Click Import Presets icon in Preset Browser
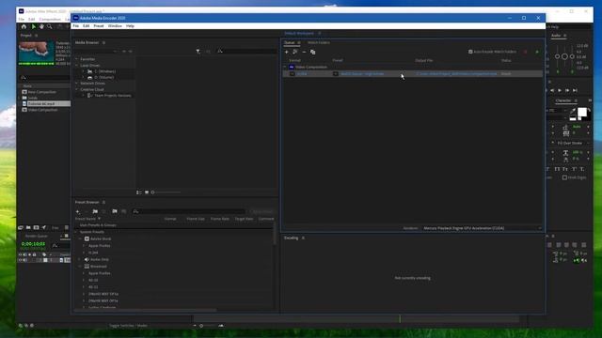Screen dimensions: 602x338 (x=115, y=211)
